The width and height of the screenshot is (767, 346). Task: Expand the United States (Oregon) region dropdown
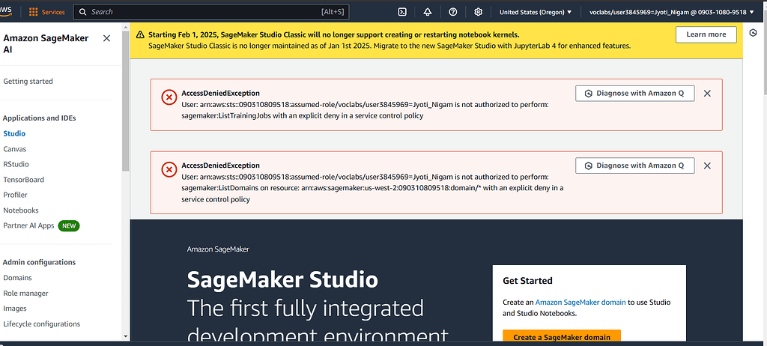click(536, 12)
